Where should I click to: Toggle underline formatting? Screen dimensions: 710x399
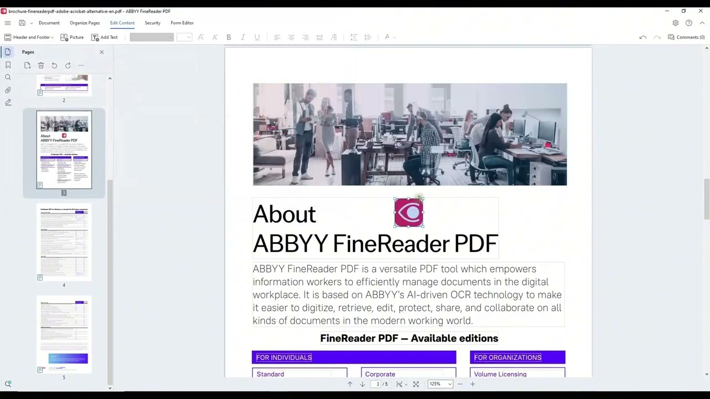[257, 37]
